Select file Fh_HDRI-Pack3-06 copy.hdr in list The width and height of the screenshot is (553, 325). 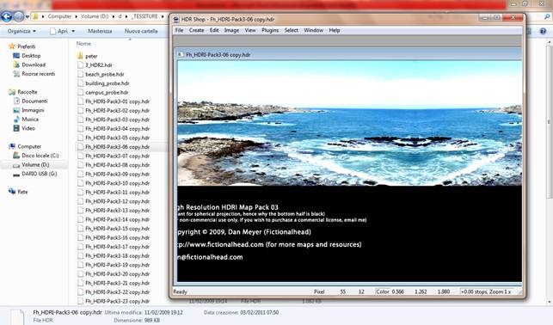coord(118,147)
